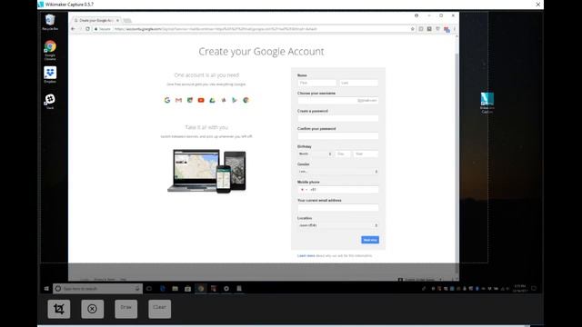Click the taskbar search box
This screenshot has width=582, height=327.
[x=97, y=289]
